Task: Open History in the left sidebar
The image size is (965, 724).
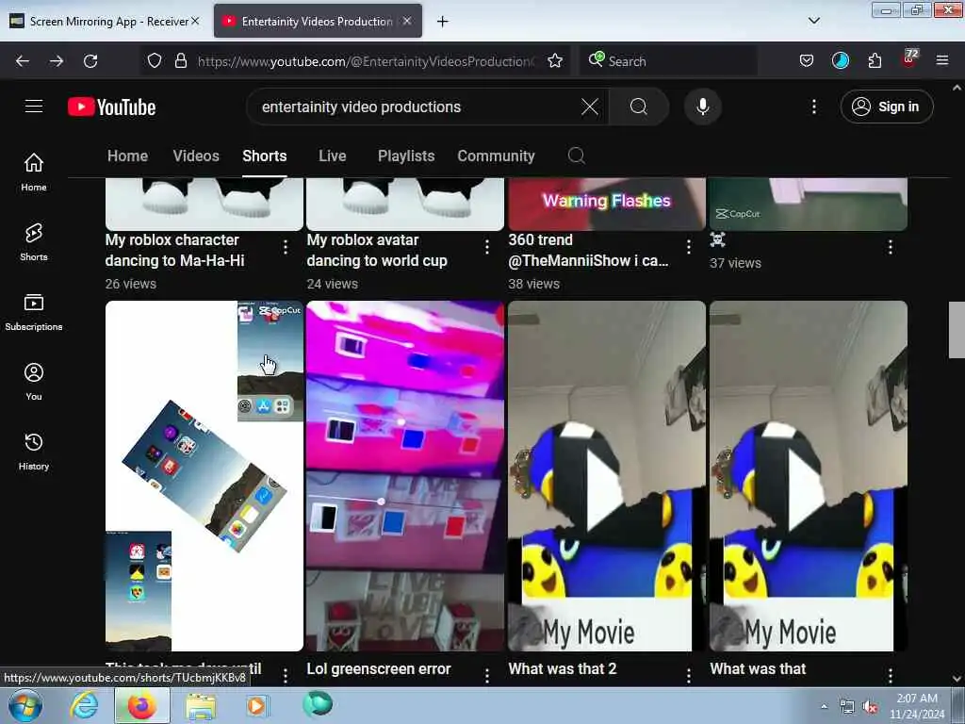Action: (x=34, y=452)
